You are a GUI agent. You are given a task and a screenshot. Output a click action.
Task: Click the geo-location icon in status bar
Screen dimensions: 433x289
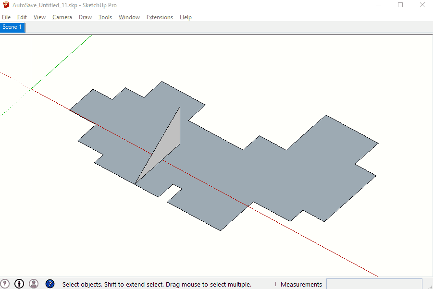click(x=5, y=284)
